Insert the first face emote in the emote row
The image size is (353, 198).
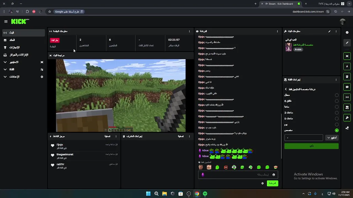(201, 167)
